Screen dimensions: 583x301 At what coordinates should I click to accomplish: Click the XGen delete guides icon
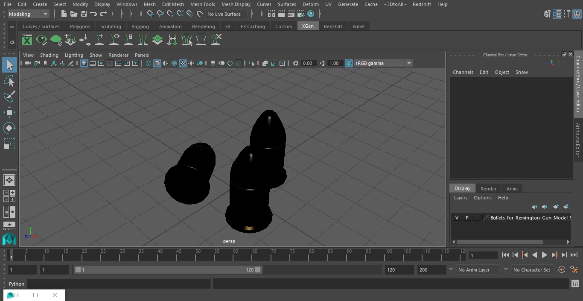pyautogui.click(x=216, y=40)
